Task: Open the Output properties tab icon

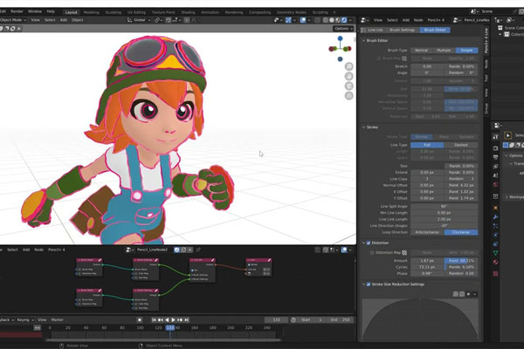Action: (495, 157)
